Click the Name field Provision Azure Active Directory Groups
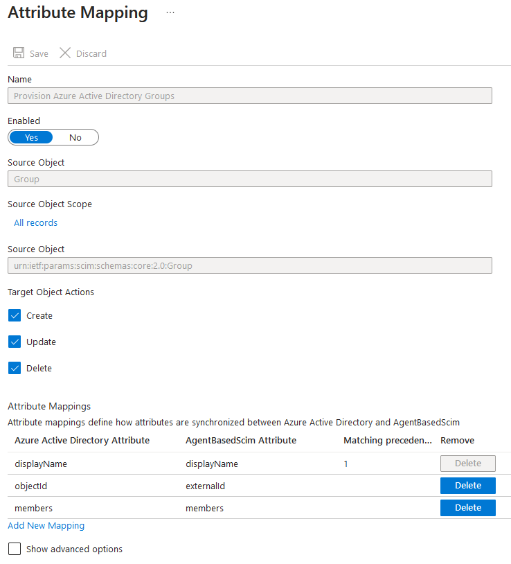The height and width of the screenshot is (564, 511). click(250, 96)
